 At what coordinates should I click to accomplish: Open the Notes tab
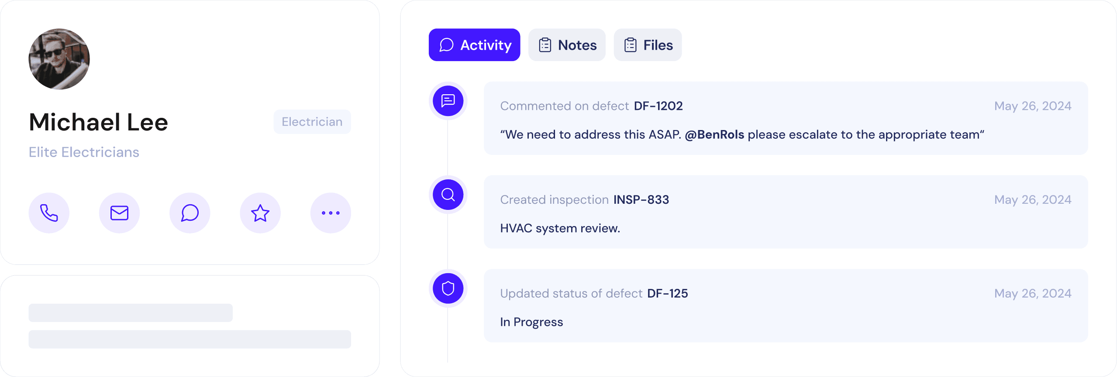tap(567, 45)
